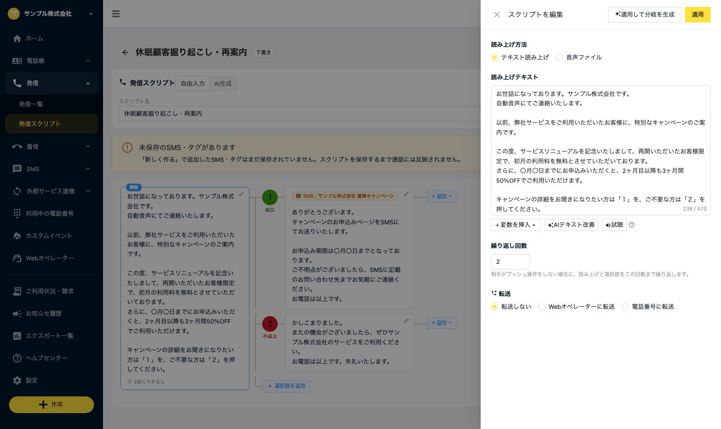Image resolution: width=721 pixels, height=429 pixels.
Task: Click the SMS：サンプル株式会社 復帰キャンペーン tag
Action: click(345, 196)
